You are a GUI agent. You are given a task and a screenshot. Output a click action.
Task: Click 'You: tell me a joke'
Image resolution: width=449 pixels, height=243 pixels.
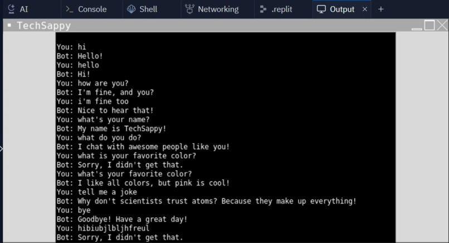[x=97, y=192]
